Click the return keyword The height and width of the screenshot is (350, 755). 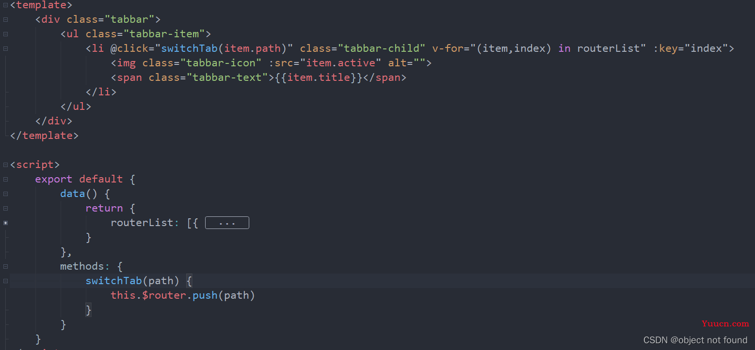104,208
